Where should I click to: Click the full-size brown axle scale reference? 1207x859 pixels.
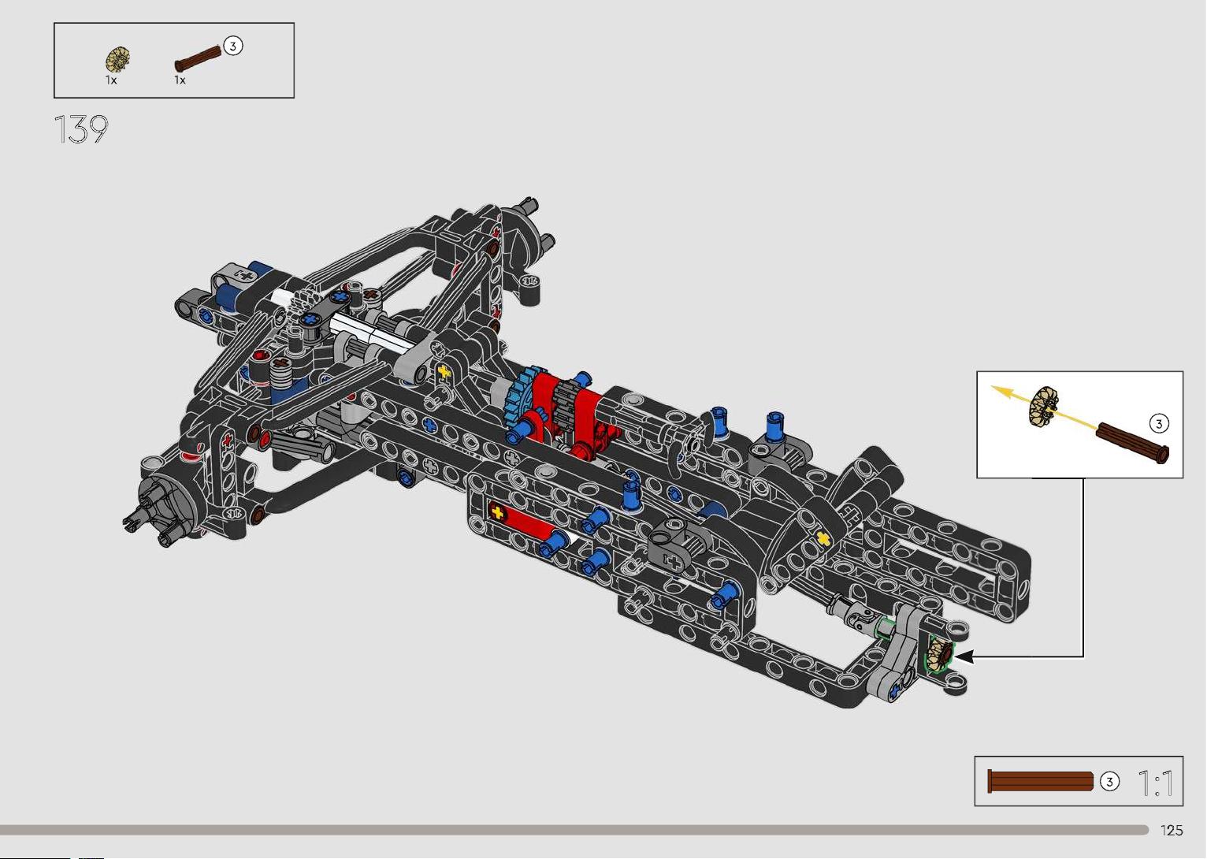pos(1041,781)
